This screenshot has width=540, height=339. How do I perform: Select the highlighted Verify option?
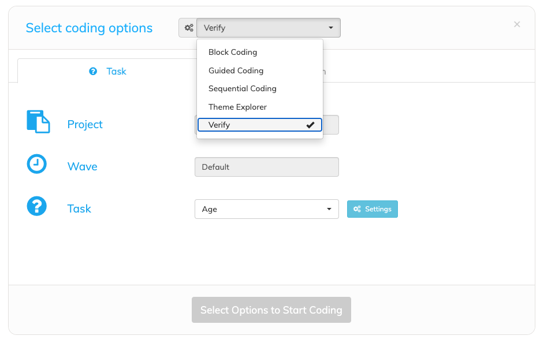tap(260, 125)
